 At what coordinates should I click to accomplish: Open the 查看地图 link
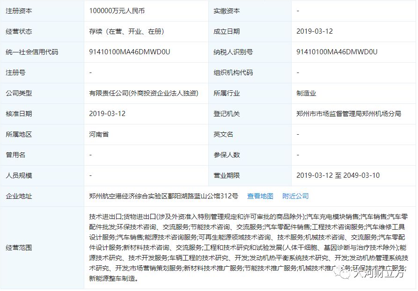260,196
